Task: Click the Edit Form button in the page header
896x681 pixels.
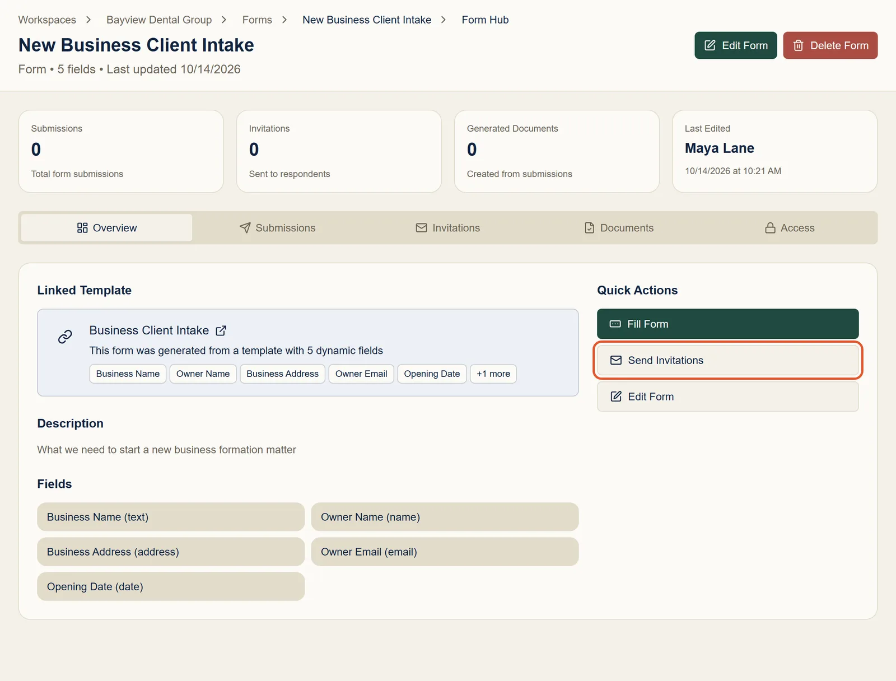Action: 736,45
